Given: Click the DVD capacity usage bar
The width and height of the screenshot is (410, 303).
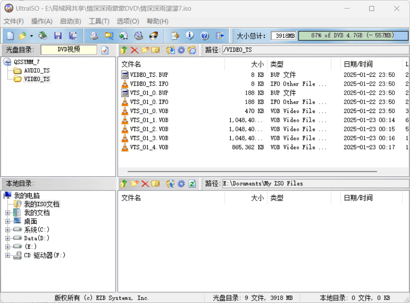Looking at the screenshot, I should [x=353, y=36].
